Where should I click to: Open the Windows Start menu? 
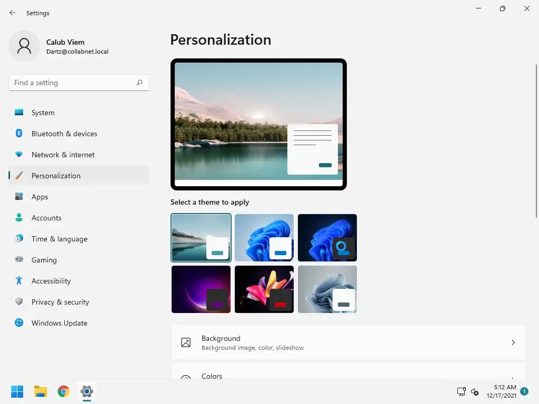17,391
